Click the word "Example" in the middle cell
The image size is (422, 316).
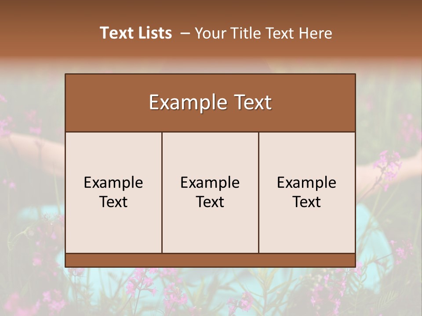pyautogui.click(x=210, y=183)
